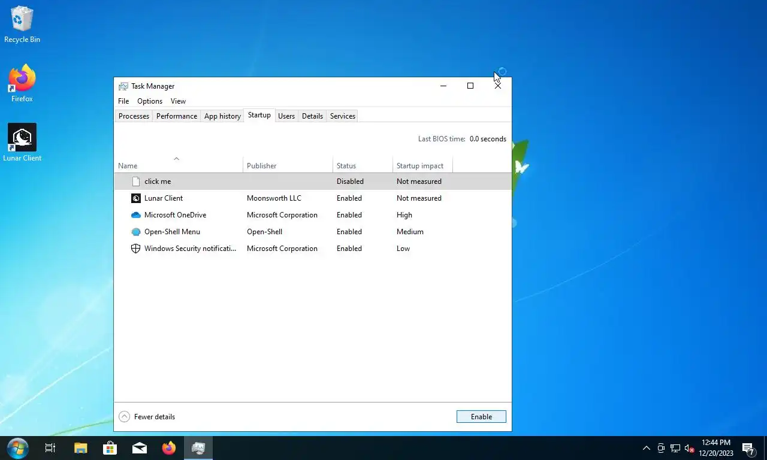This screenshot has width=767, height=460.
Task: Click the Meet Now tray icon
Action: (x=661, y=448)
